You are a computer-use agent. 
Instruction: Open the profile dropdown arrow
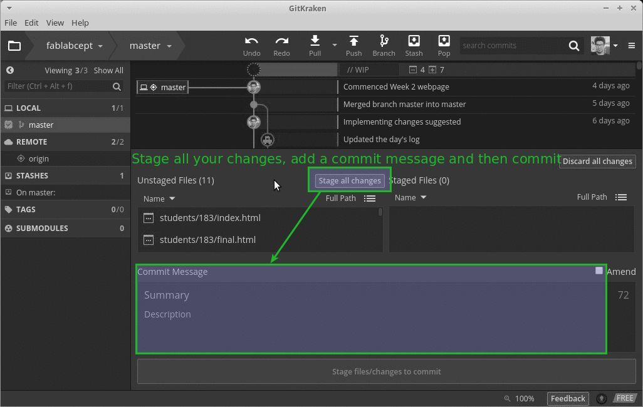pos(615,46)
